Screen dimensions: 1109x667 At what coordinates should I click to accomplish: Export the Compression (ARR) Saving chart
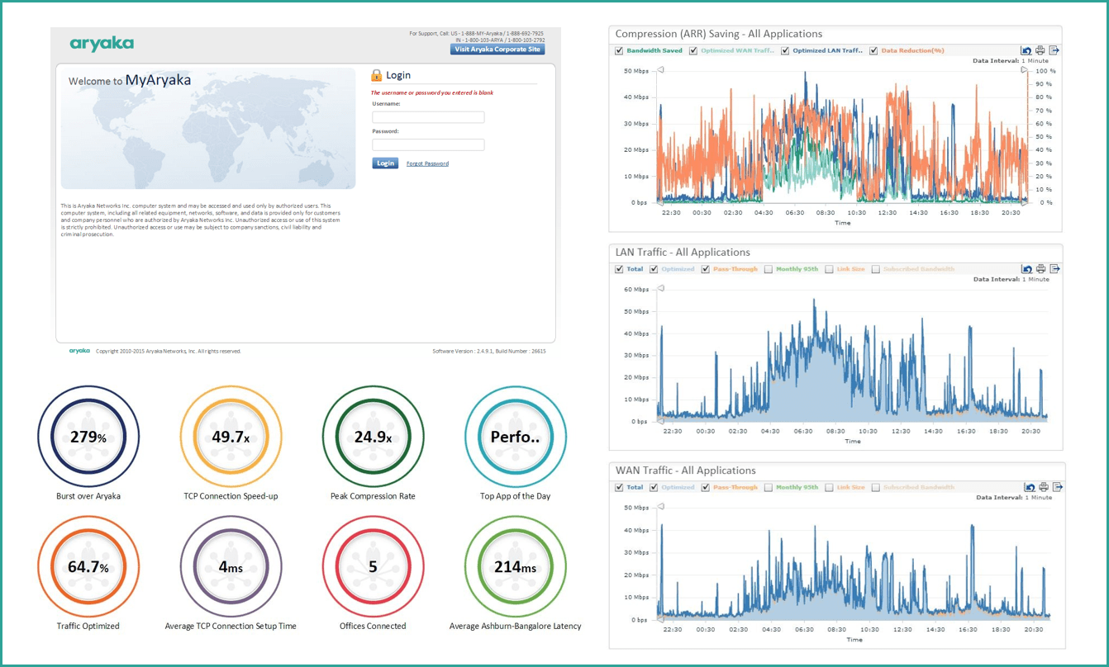(1054, 51)
